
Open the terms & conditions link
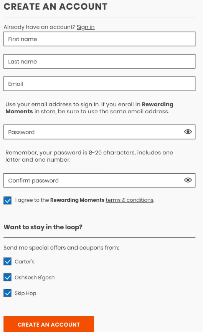129,200
